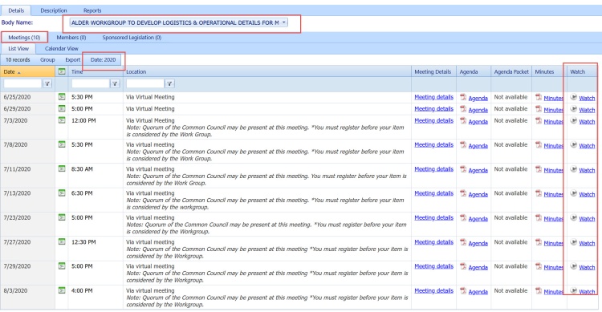This screenshot has width=602, height=312.
Task: Click video icon beside 7/23/2020 Watch
Action: tap(574, 218)
